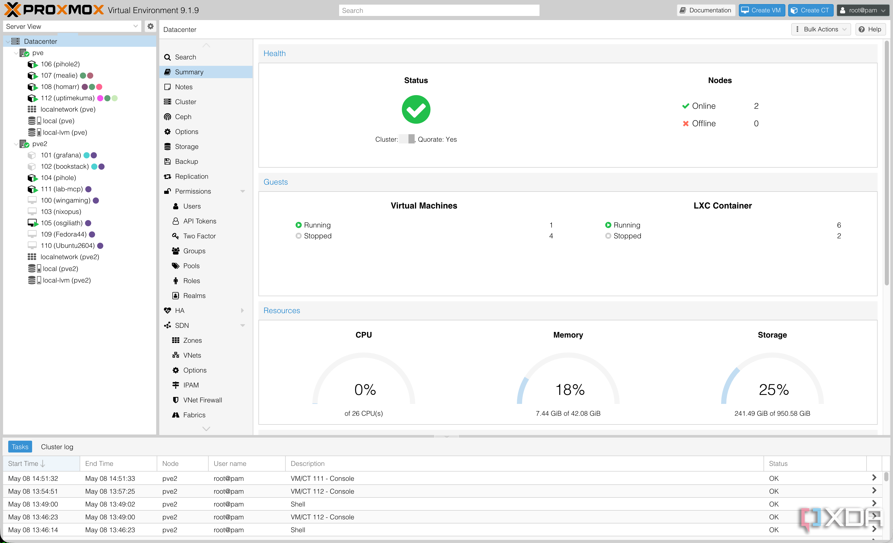The height and width of the screenshot is (543, 893).
Task: Open the Documentation button
Action: pos(706,10)
